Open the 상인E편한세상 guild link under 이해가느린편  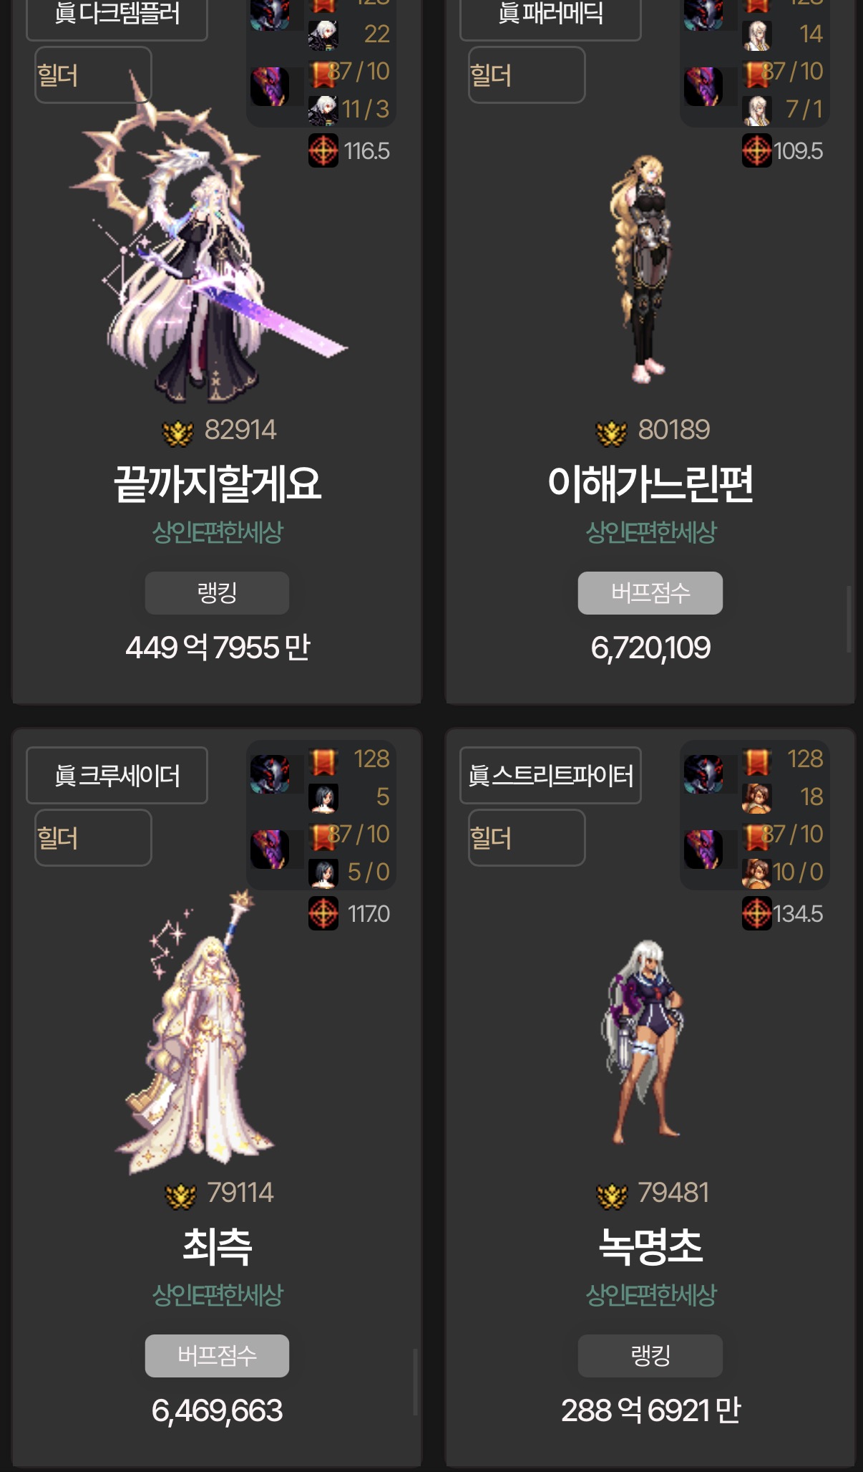pos(650,532)
